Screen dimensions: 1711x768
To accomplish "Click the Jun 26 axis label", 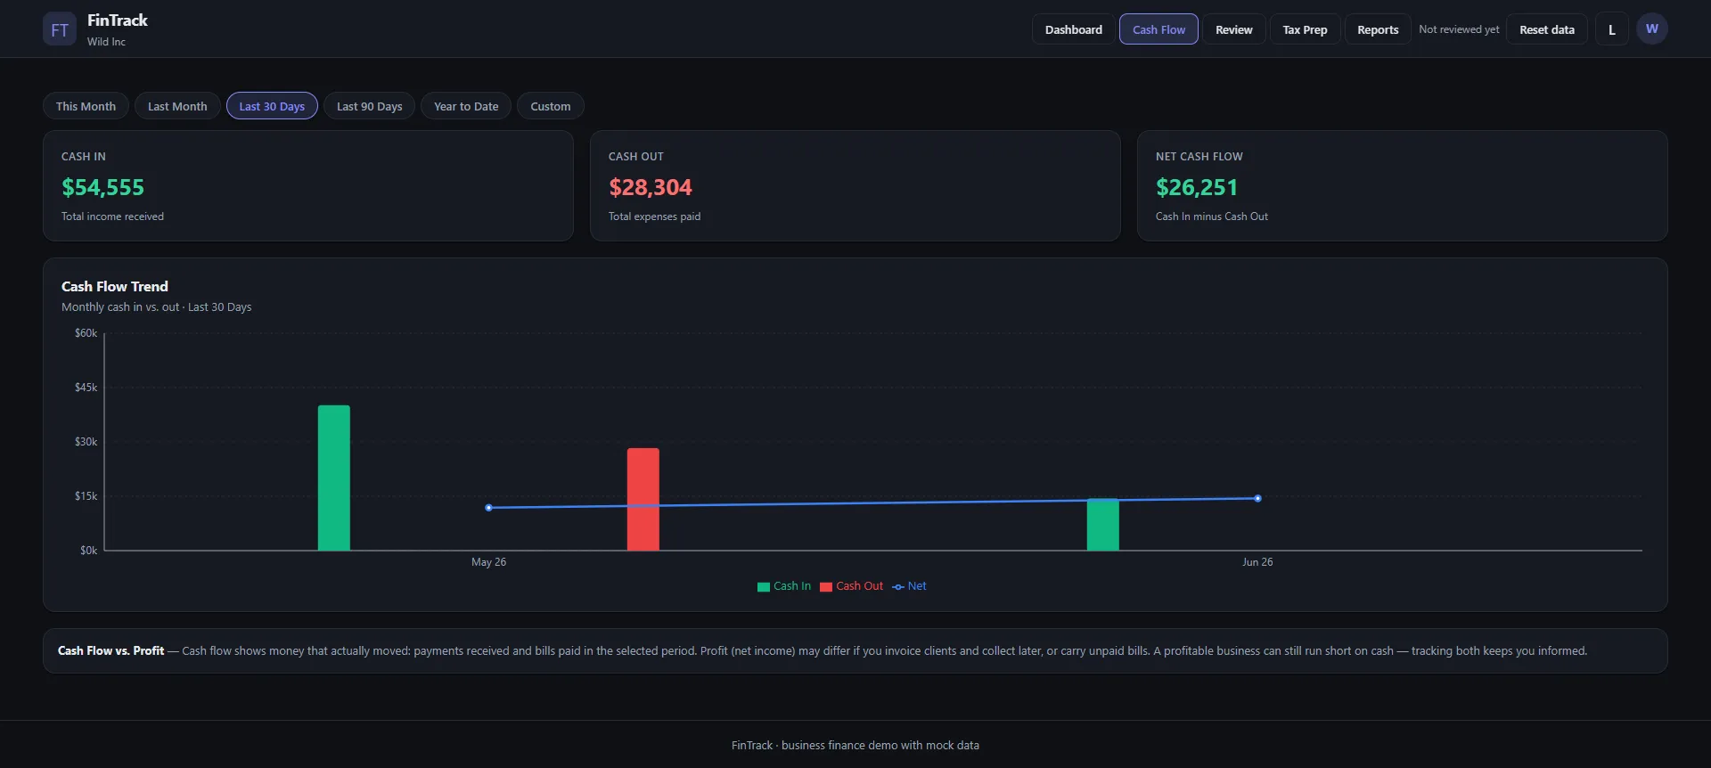I will click(x=1257, y=562).
